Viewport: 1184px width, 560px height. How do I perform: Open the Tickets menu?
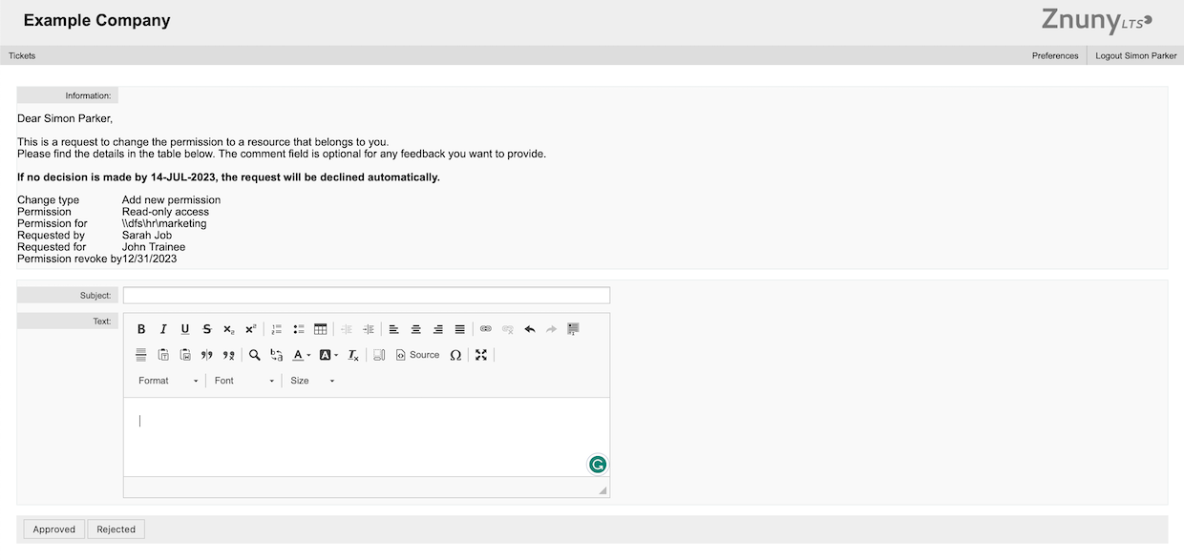[x=22, y=55]
